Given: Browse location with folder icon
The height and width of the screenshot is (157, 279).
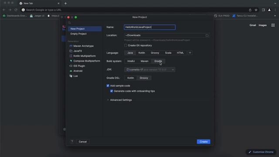Looking at the screenshot, I should 207,35.
